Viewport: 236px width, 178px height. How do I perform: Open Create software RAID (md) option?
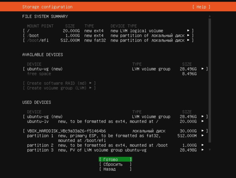click(59, 83)
